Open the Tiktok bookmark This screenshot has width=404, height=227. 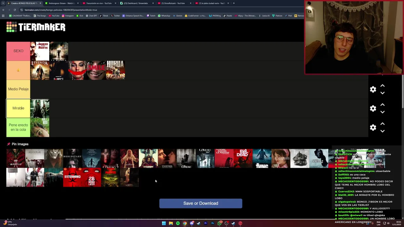104,16
